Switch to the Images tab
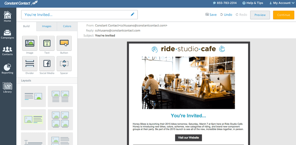This screenshot has height=145, width=296. pos(47,26)
